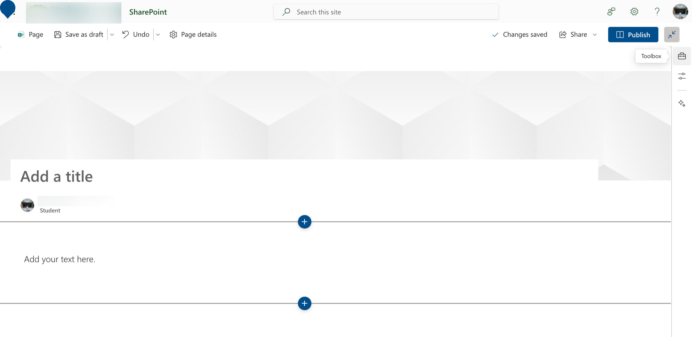
Task: Click the Help question mark icon
Action: [657, 12]
